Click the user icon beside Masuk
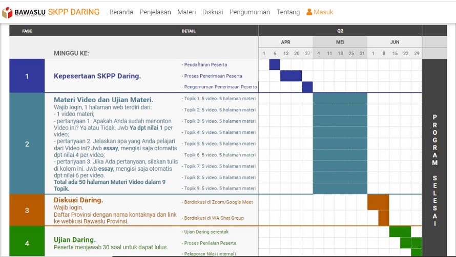The image size is (456, 257). [309, 12]
